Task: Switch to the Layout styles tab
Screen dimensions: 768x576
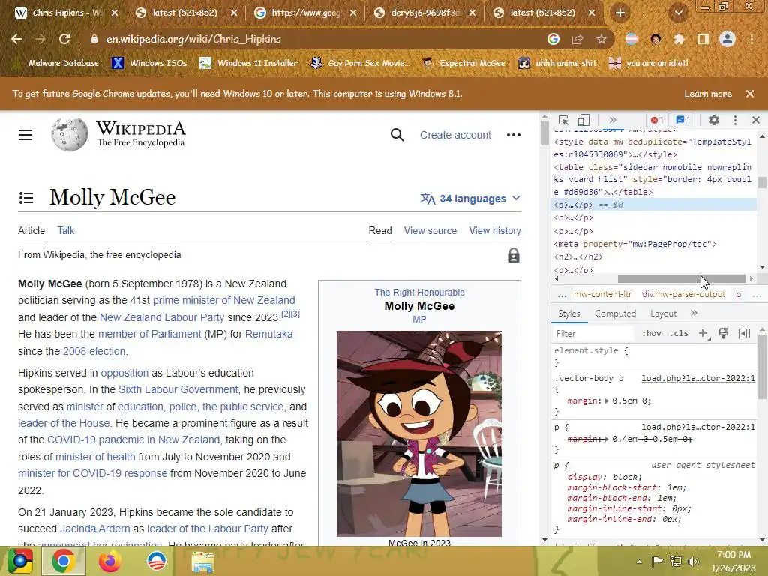Action: click(663, 313)
